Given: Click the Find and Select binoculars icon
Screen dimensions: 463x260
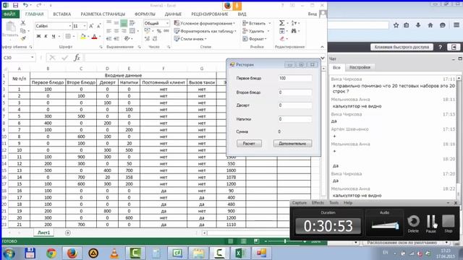Looking at the screenshot, I should (x=294, y=30).
